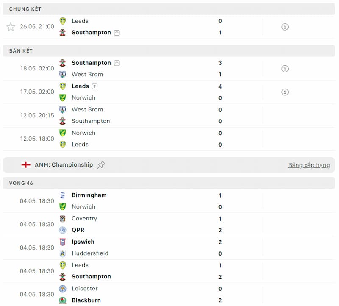
Task: Open the ANH: Championship league page
Action: click(64, 165)
